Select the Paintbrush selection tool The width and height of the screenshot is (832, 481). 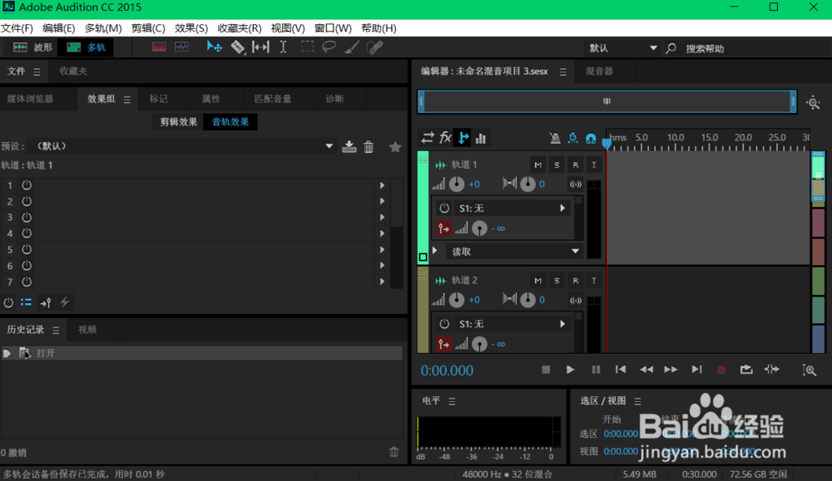tap(351, 47)
